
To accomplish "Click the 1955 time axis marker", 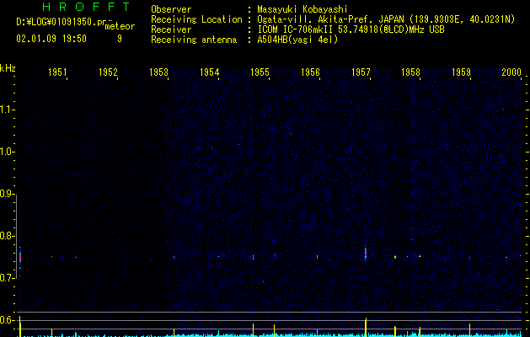I will pos(260,72).
